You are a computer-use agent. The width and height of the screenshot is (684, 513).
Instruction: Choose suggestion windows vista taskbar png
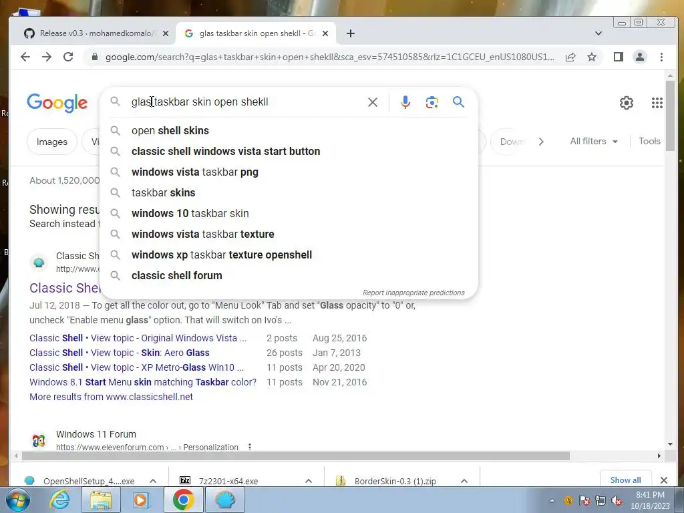[289, 172]
